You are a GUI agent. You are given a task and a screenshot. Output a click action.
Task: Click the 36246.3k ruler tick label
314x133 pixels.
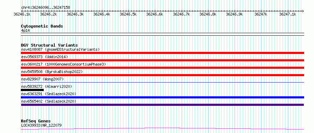point(75,14)
